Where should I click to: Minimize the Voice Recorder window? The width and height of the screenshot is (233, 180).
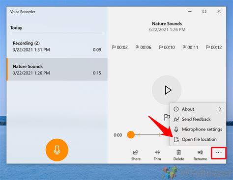pyautogui.click(x=190, y=12)
